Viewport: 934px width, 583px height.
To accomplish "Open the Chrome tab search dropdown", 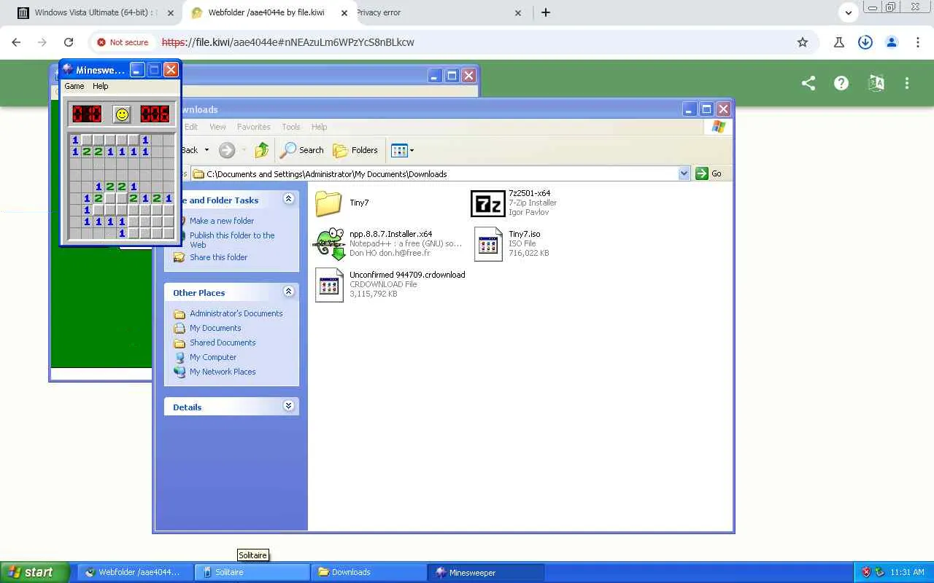I will click(848, 12).
